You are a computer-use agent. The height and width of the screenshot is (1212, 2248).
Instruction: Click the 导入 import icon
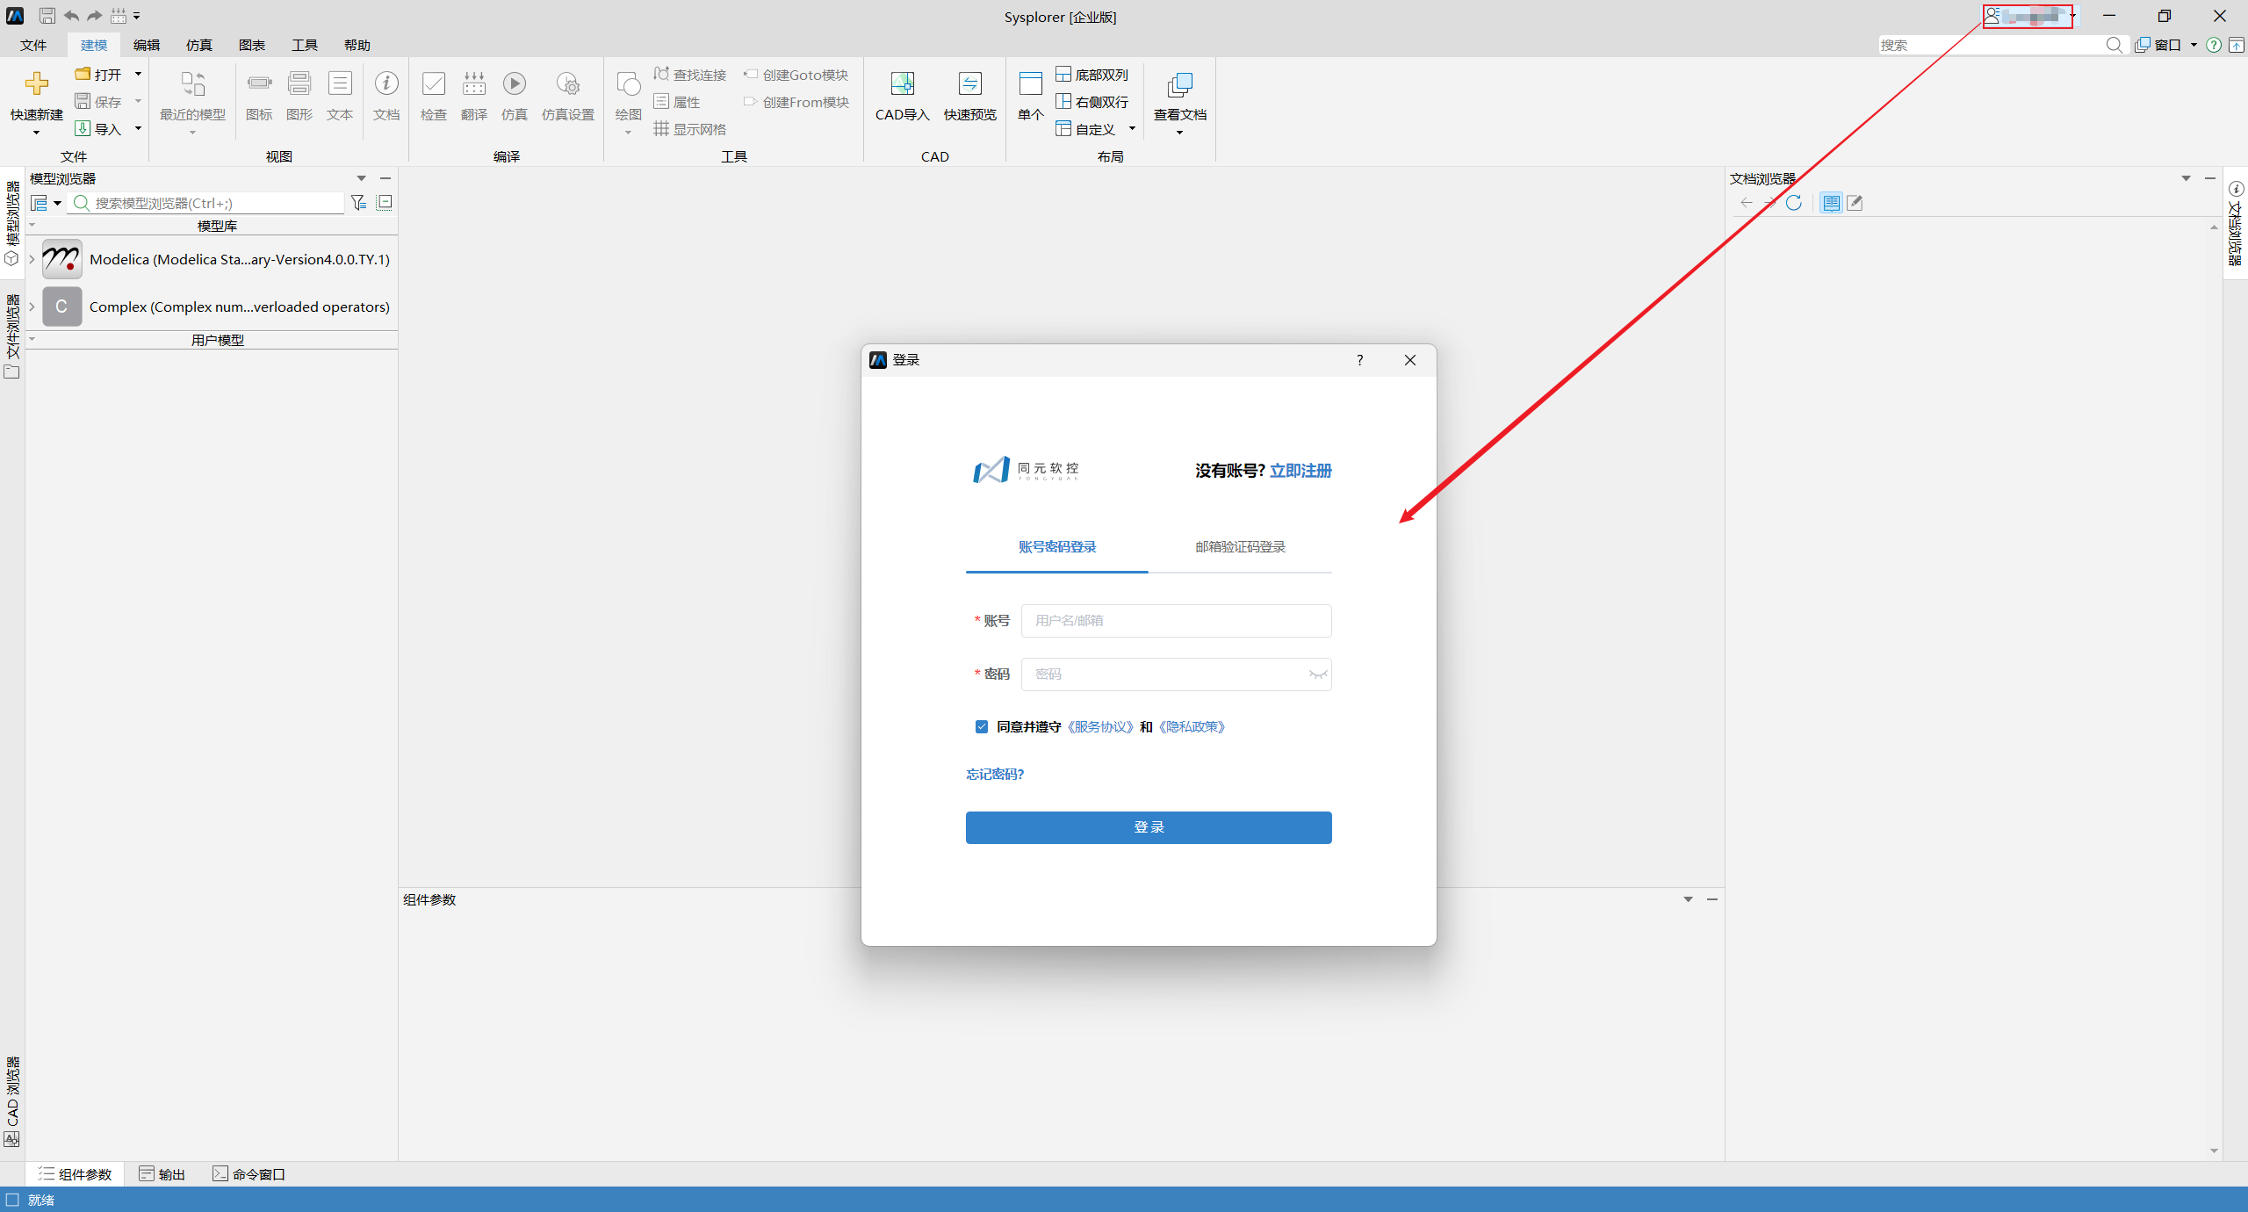[83, 129]
